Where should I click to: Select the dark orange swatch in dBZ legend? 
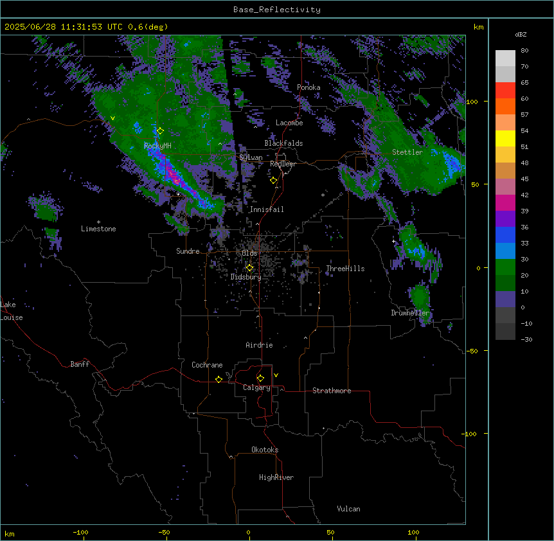click(505, 107)
